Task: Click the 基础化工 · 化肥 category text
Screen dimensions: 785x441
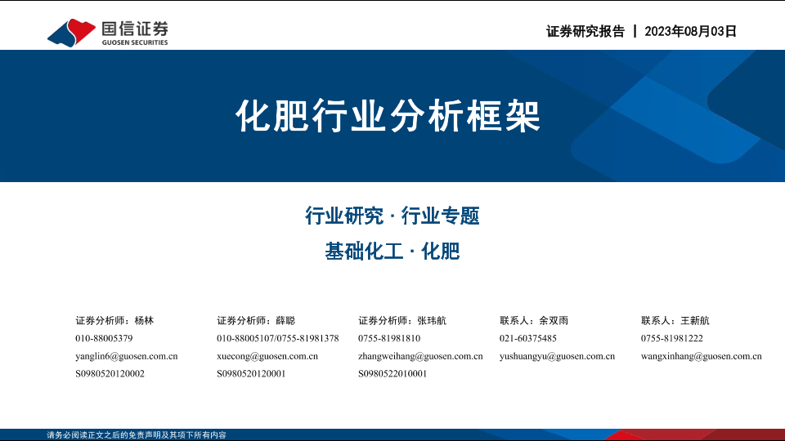Action: click(392, 252)
